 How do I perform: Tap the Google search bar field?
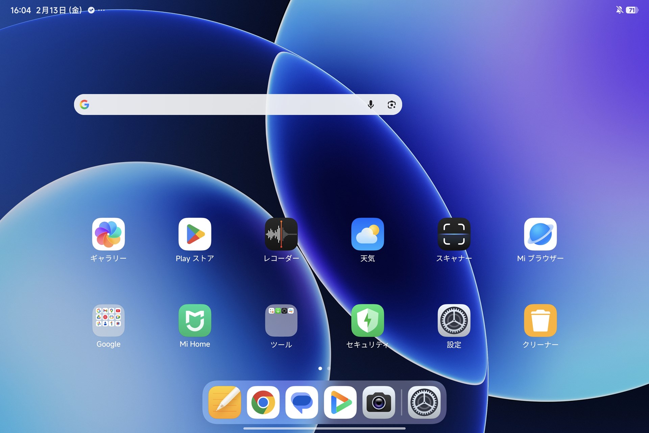tap(223, 104)
